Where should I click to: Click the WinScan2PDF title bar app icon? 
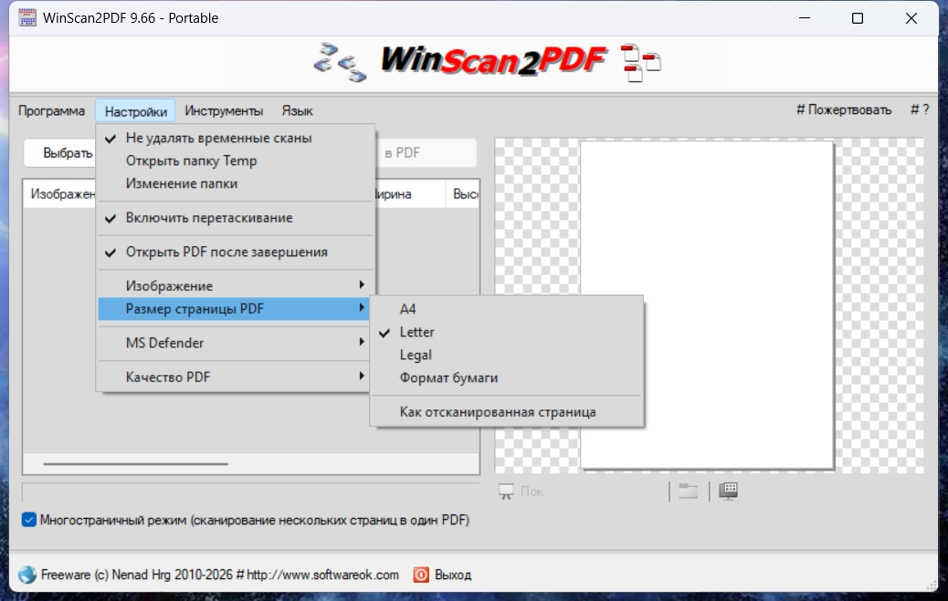27,17
